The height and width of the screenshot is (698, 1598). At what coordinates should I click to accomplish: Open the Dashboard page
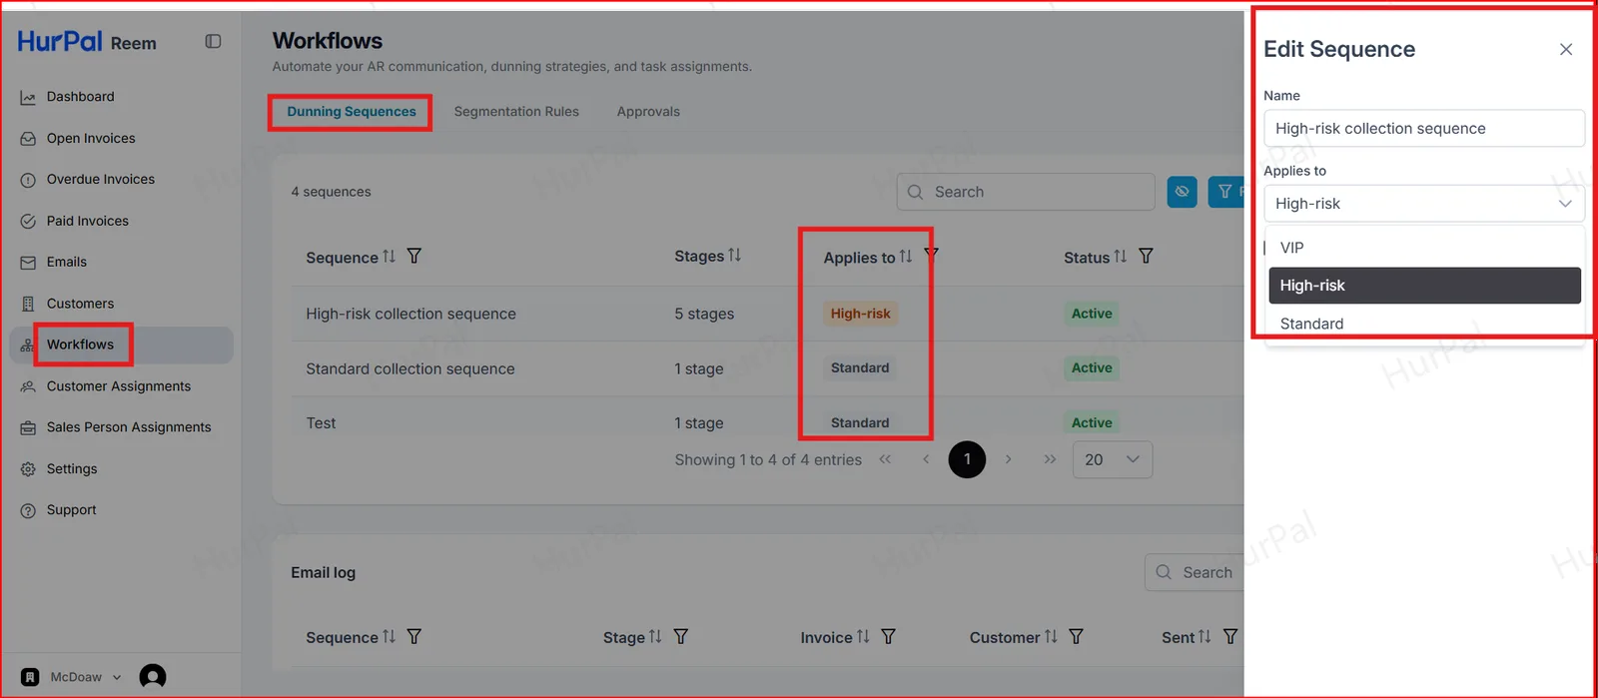[x=80, y=97]
